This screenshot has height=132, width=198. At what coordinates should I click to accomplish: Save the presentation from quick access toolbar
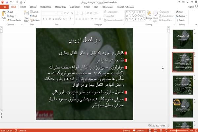click(7, 2)
